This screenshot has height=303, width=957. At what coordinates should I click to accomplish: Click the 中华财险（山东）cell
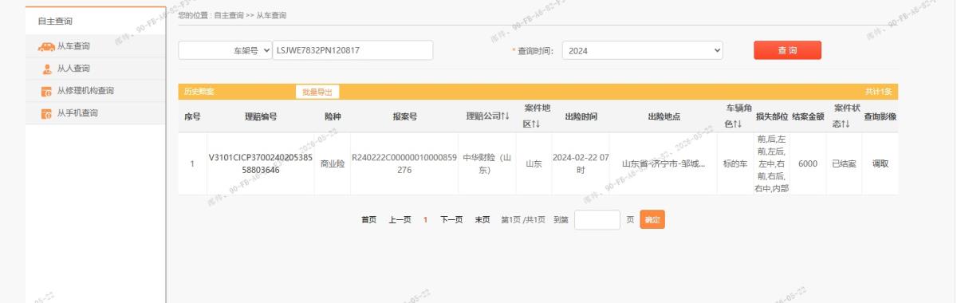click(x=487, y=163)
